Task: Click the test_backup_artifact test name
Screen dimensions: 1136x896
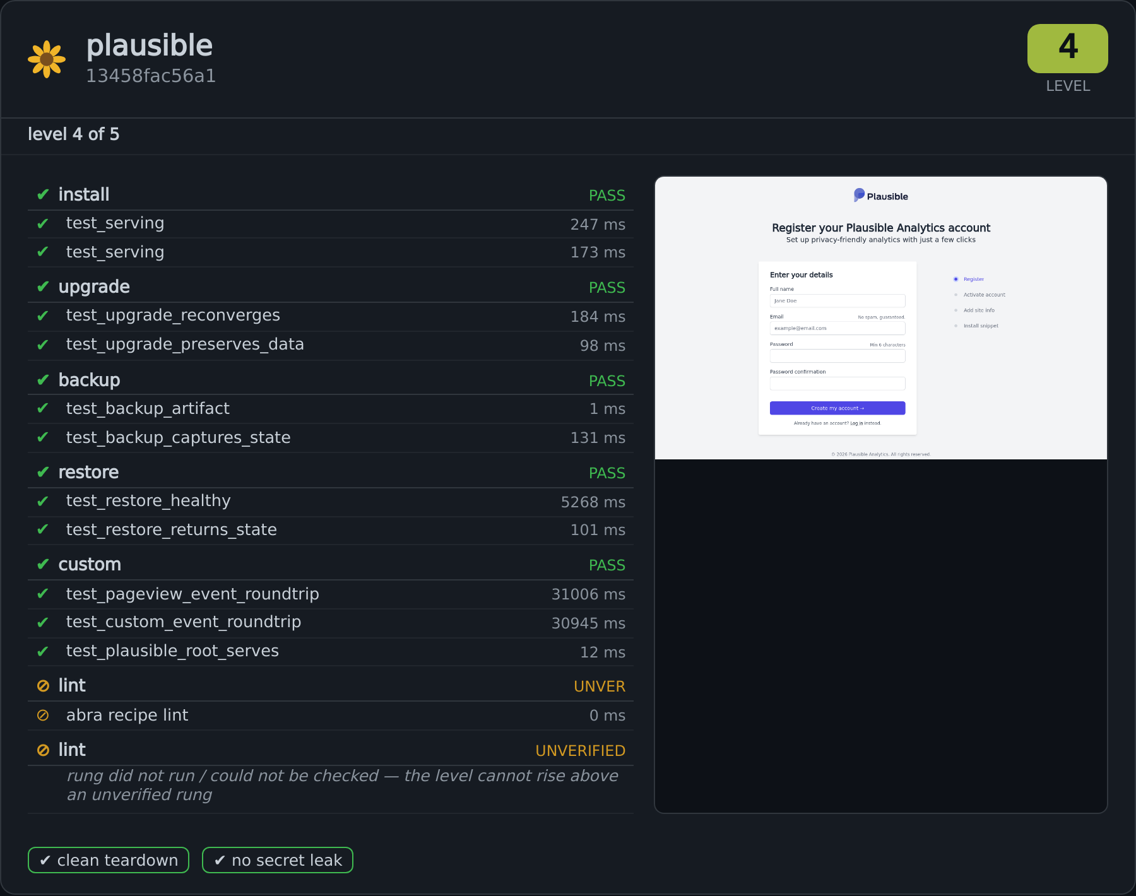Action: coord(148,409)
